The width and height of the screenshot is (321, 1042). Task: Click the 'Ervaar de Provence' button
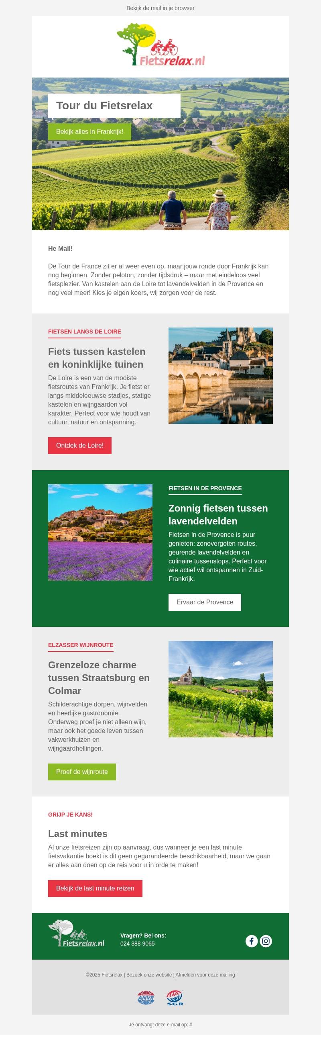205,602
